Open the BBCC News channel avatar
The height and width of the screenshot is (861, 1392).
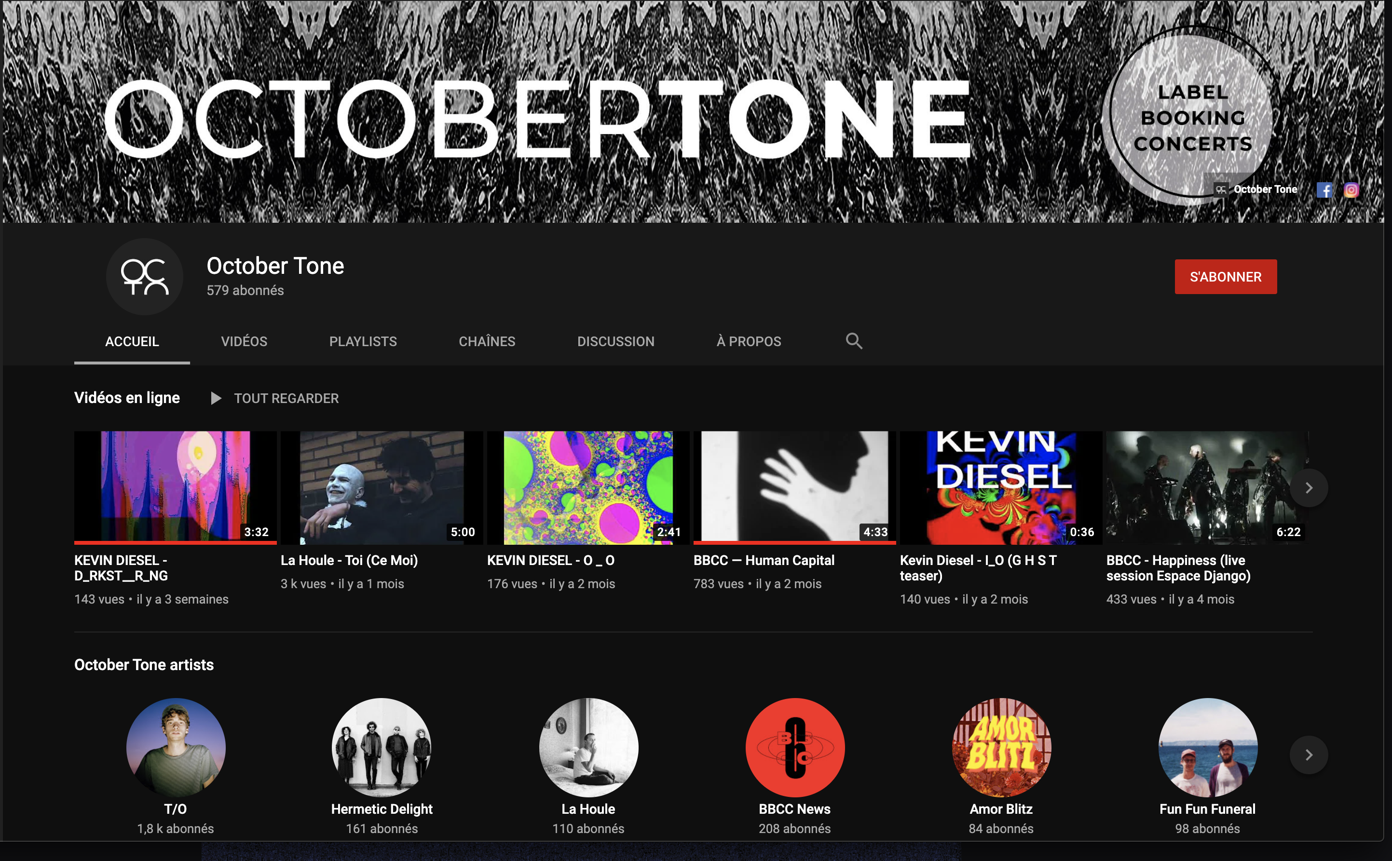coord(794,748)
